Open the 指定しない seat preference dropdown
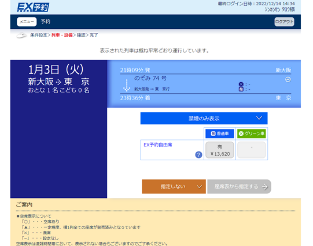The height and width of the screenshot is (246, 313). pyautogui.click(x=174, y=186)
